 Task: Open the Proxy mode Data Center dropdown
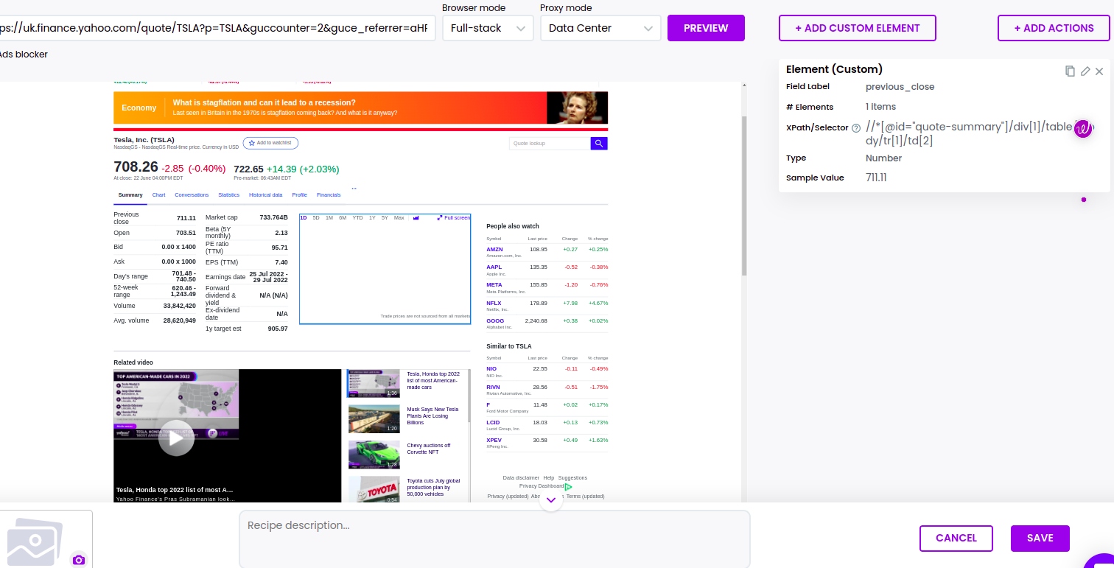coord(600,28)
